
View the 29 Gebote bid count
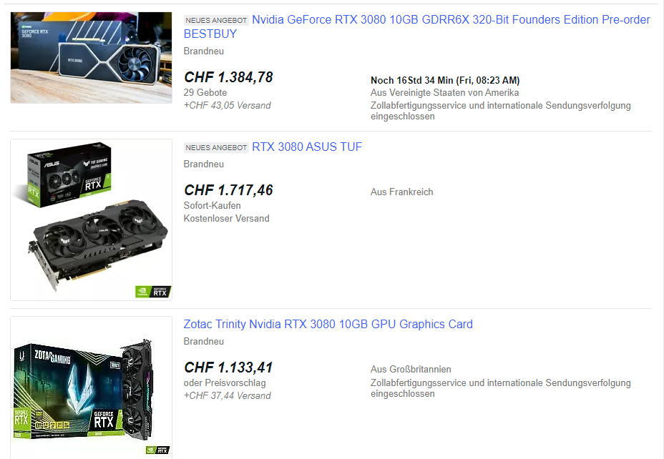coord(205,93)
